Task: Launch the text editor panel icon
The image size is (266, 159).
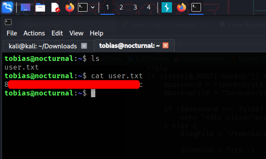Action: tap(55, 7)
